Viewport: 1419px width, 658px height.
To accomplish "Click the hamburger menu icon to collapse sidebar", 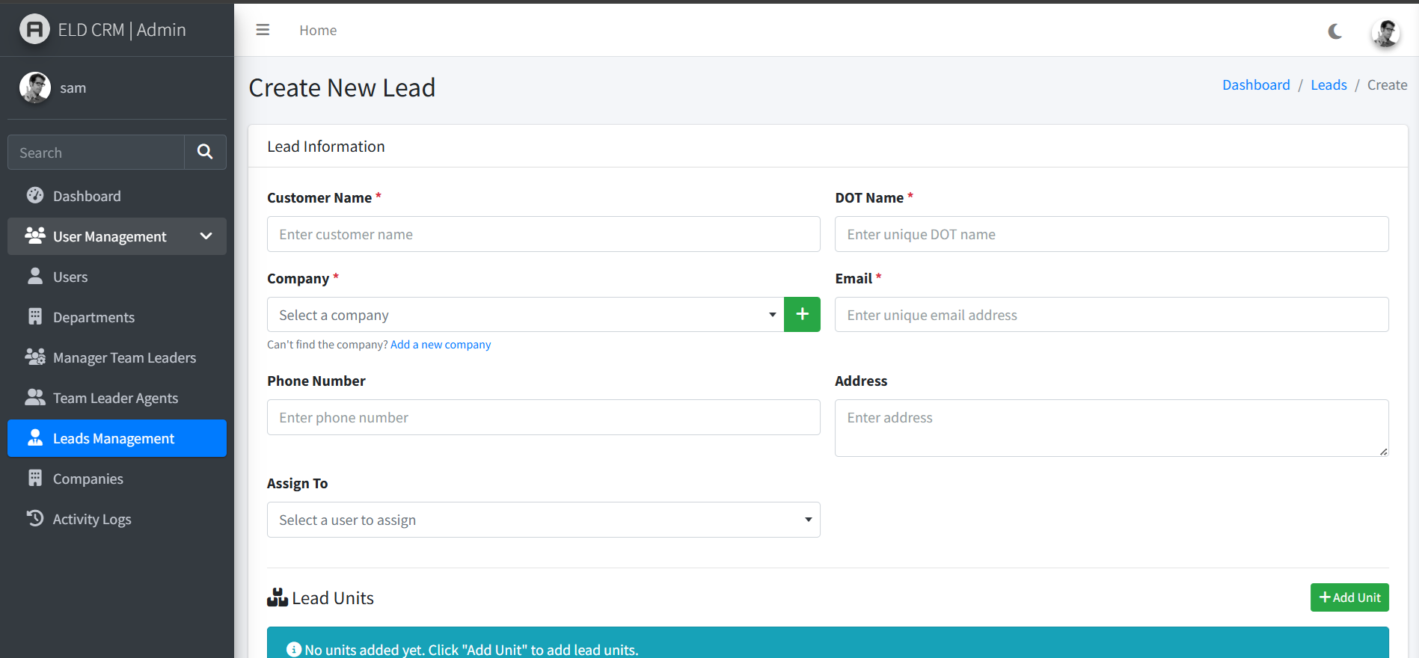I will coord(263,30).
